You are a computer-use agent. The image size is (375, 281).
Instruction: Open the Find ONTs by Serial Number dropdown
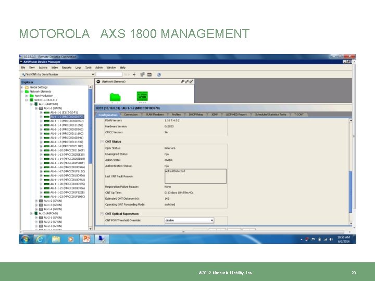pos(93,74)
